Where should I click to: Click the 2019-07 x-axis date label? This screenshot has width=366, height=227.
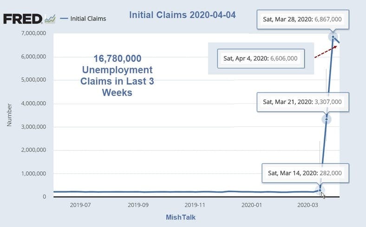coord(80,204)
